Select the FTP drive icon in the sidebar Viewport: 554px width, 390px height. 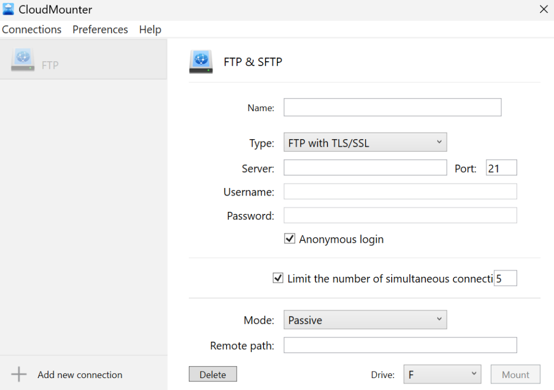click(x=22, y=60)
